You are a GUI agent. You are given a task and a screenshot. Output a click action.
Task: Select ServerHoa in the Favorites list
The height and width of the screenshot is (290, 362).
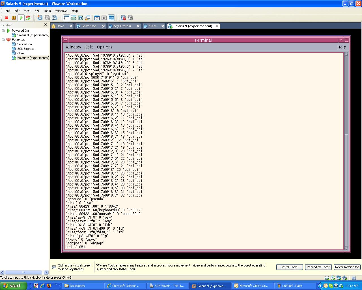coord(24,44)
